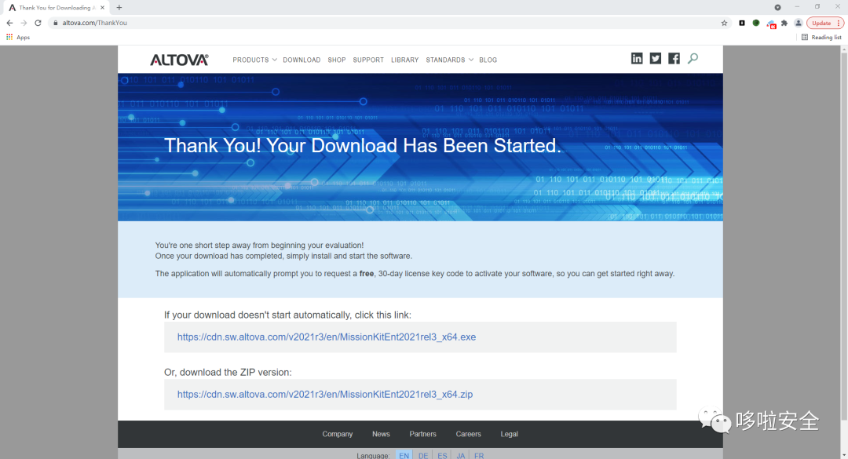Go to the SHOP page

336,60
